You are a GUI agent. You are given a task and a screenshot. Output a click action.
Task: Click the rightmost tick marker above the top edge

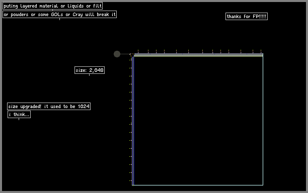point(261,51)
